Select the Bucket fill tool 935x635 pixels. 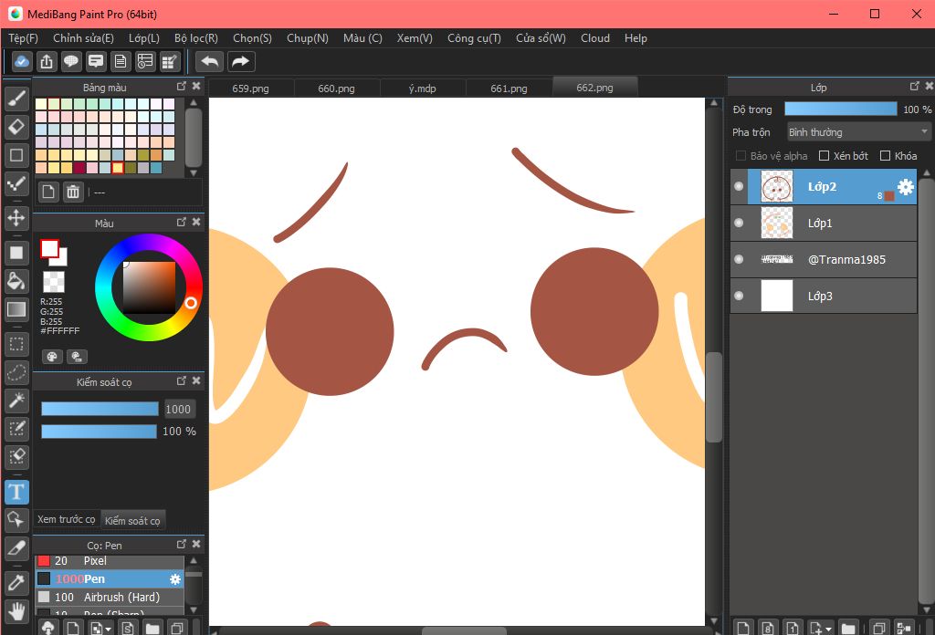pyautogui.click(x=16, y=281)
